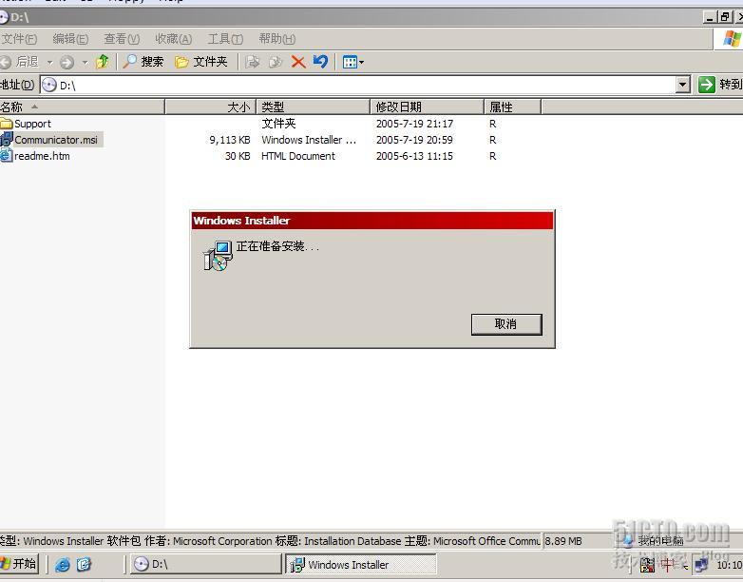Click the 8.89 MB status bar entry

pyautogui.click(x=563, y=541)
